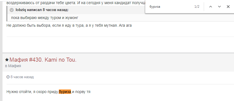Click post text Нужно отойти, я скоро приду

(32, 92)
